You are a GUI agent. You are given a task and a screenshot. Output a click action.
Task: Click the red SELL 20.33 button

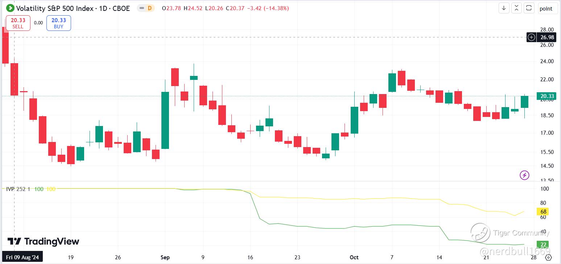18,23
